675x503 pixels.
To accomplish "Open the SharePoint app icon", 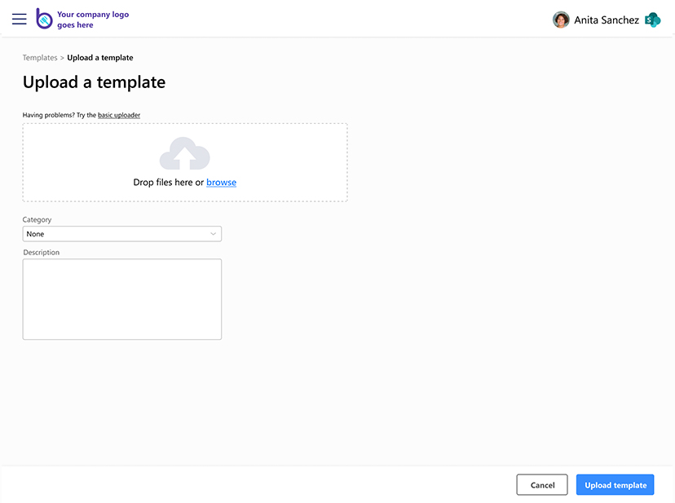I will pyautogui.click(x=652, y=20).
